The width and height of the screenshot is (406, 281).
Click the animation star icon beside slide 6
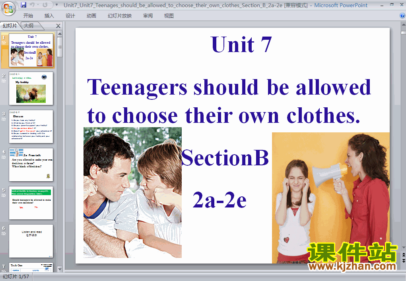pos(4,234)
